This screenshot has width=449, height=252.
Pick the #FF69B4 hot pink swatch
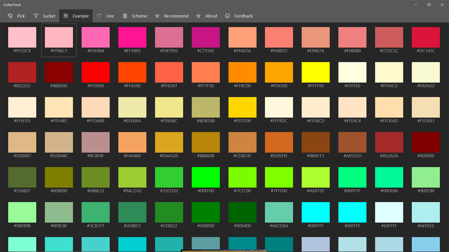(96, 37)
